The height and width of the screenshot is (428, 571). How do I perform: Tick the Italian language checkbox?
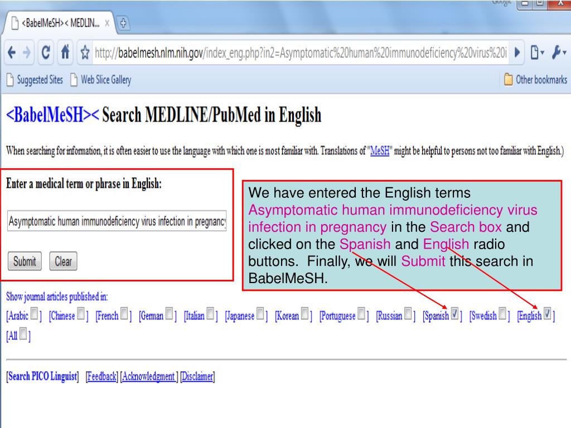[x=210, y=313]
